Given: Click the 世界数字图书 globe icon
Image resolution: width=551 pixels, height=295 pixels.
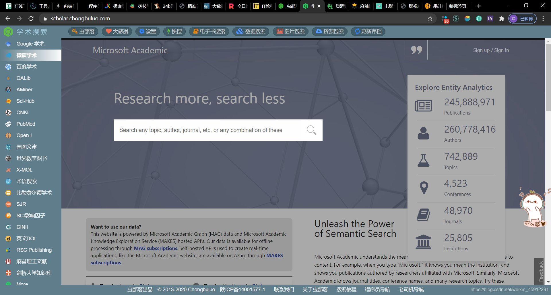Looking at the screenshot, I should tap(8, 158).
